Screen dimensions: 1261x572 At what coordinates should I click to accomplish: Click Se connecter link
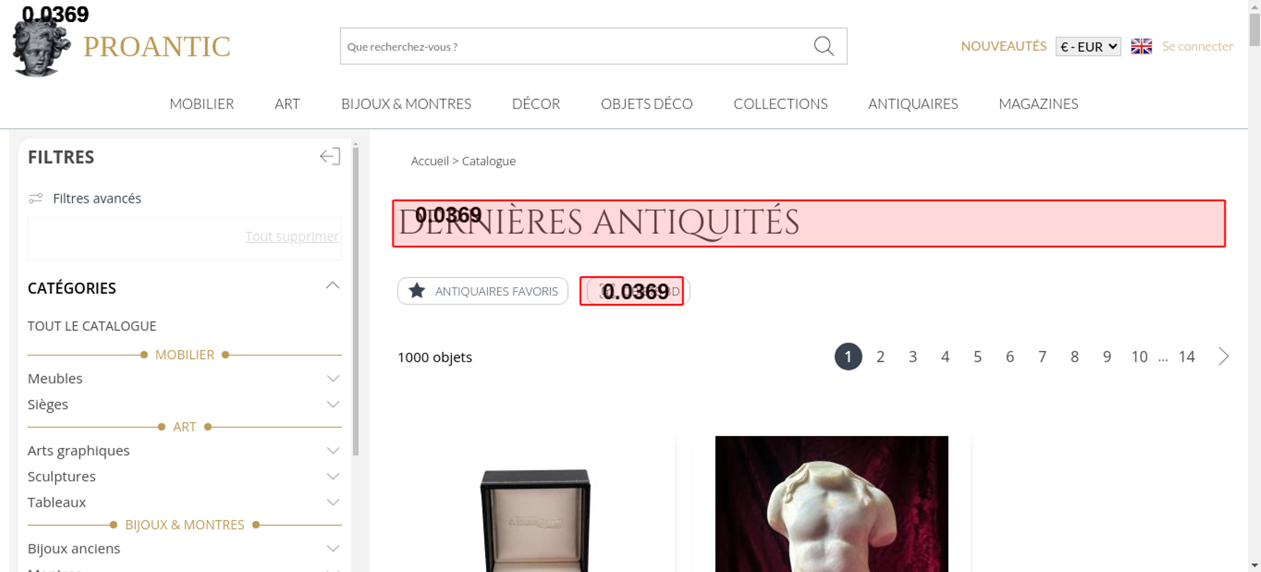(1198, 47)
